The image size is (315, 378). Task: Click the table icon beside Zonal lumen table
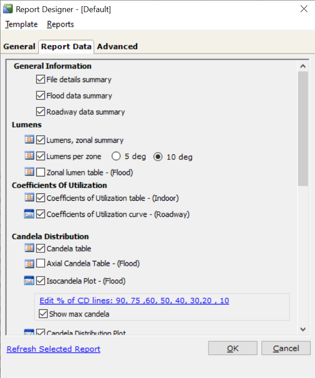(x=29, y=172)
